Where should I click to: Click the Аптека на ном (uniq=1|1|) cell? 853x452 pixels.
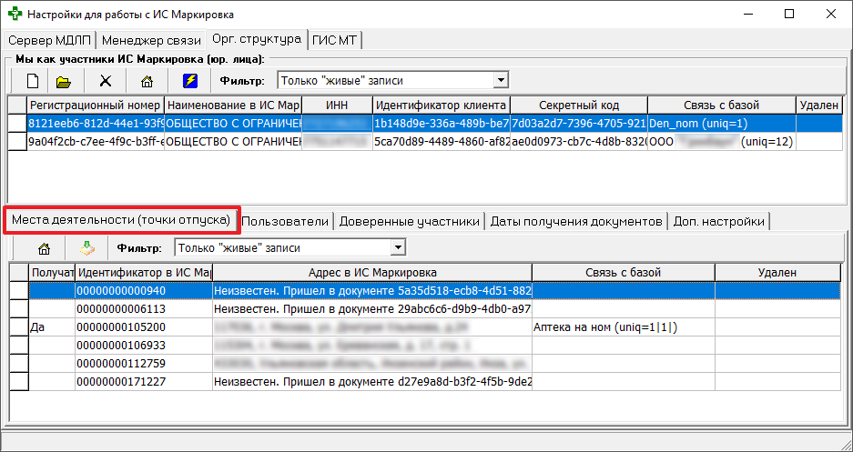click(x=624, y=327)
